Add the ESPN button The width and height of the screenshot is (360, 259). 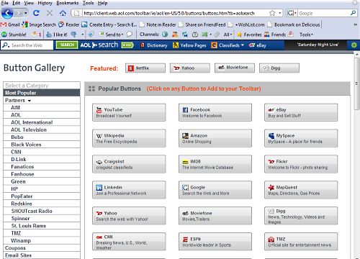215,242
